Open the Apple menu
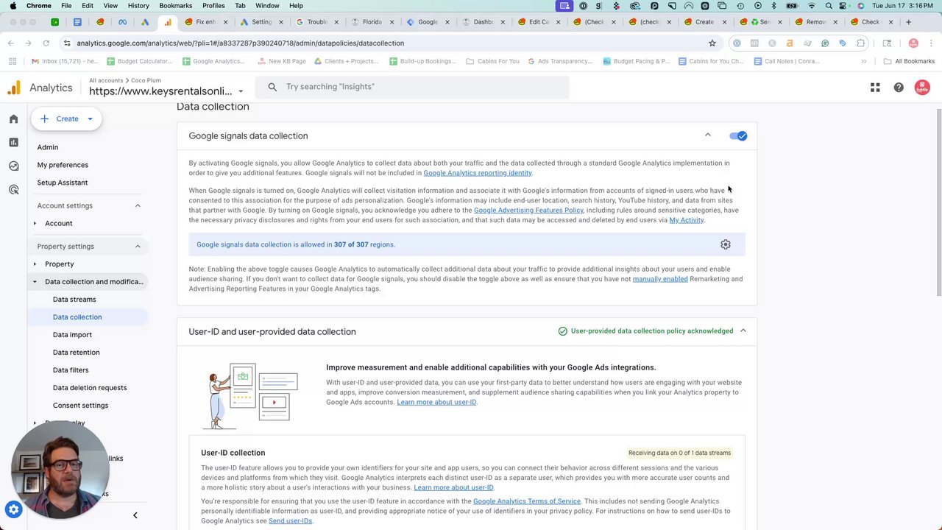Viewport: 942px width, 530px height. 13,6
